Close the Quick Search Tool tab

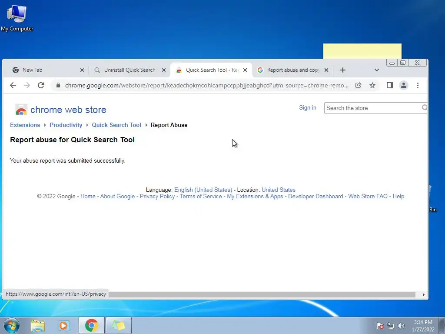tap(245, 70)
